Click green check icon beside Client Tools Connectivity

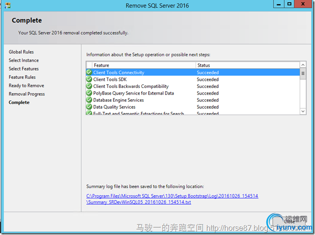tap(89, 72)
